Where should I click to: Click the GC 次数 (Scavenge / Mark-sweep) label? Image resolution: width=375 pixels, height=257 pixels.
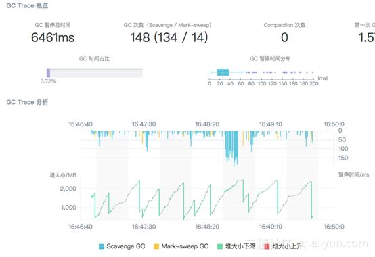[x=167, y=25]
